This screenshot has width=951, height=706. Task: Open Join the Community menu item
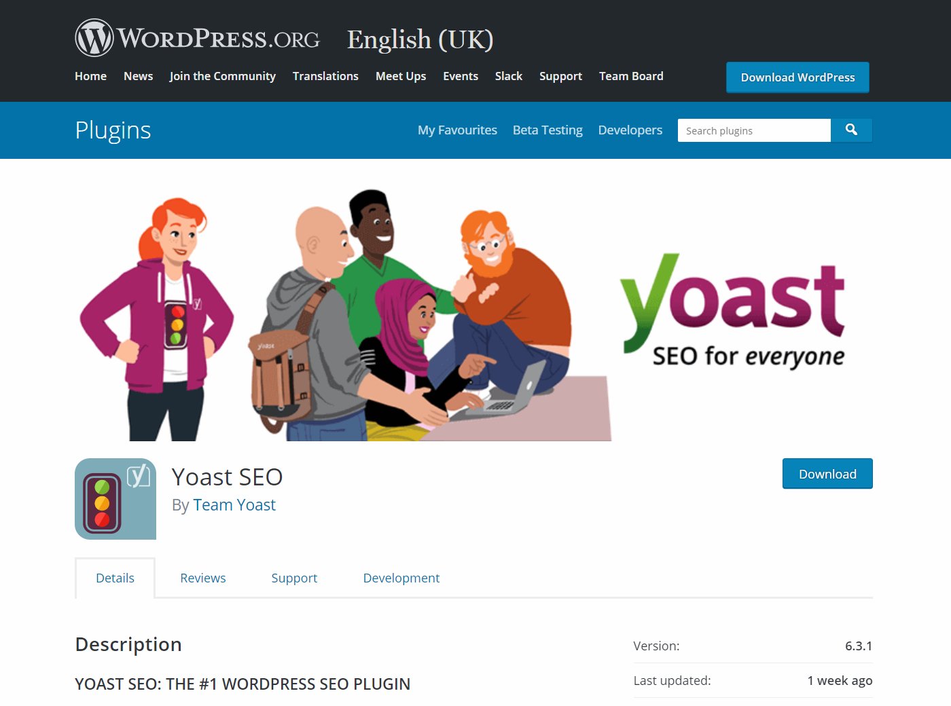[x=222, y=76]
